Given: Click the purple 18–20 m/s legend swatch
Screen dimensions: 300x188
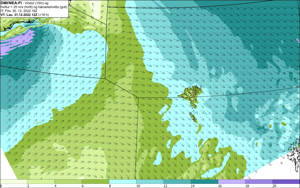Looking at the screenshot, I should [259, 181].
